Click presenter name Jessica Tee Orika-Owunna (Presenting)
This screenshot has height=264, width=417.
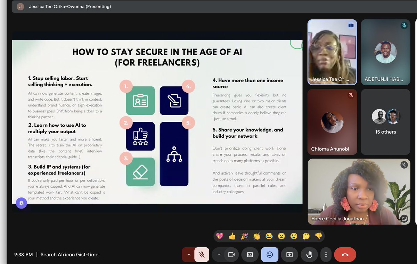pyautogui.click(x=70, y=7)
